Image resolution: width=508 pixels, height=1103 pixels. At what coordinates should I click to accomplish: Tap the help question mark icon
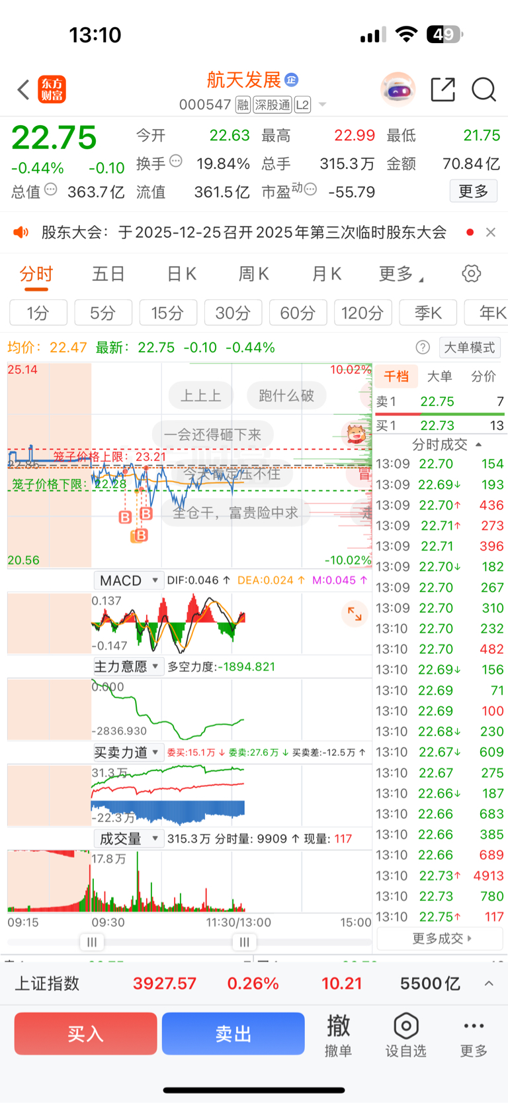423,347
